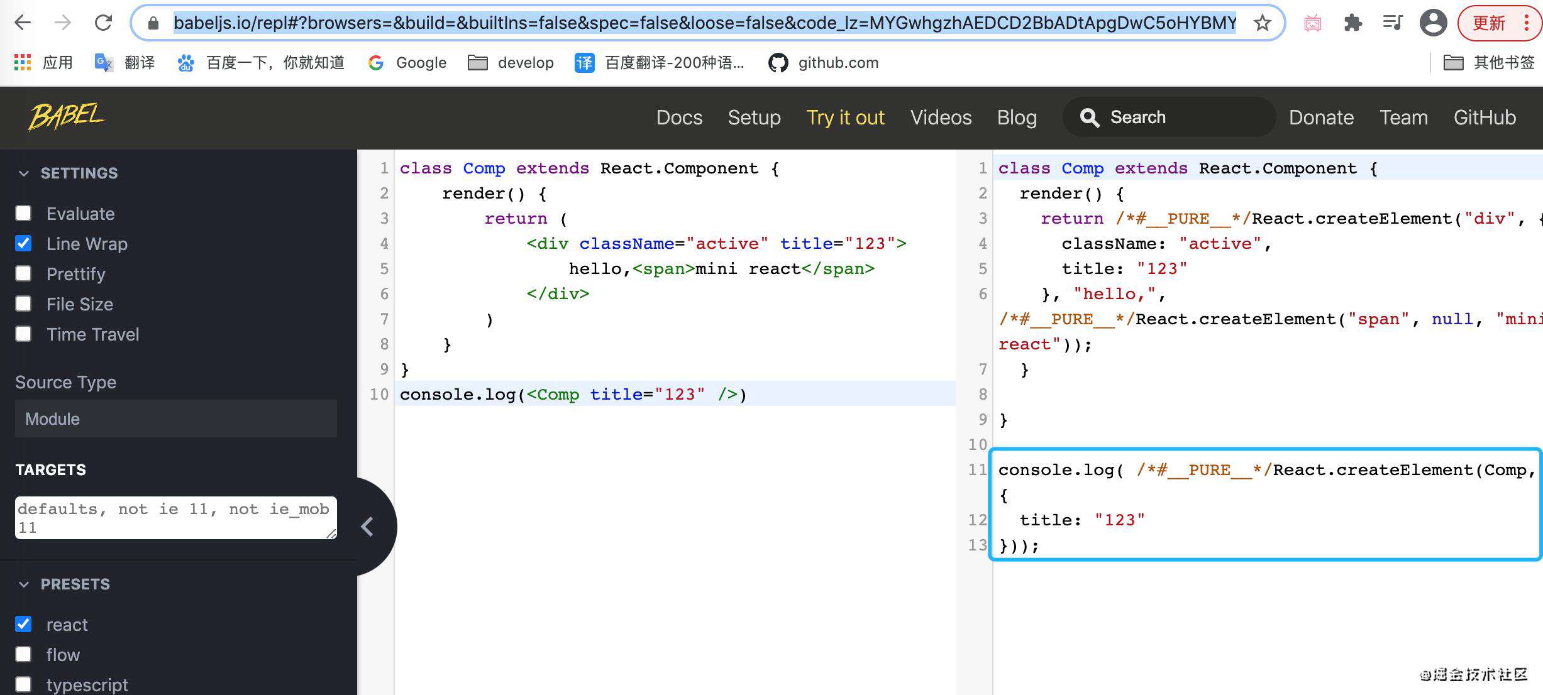The width and height of the screenshot is (1543, 695).
Task: Open the 其他书签 folder
Action: (1489, 62)
